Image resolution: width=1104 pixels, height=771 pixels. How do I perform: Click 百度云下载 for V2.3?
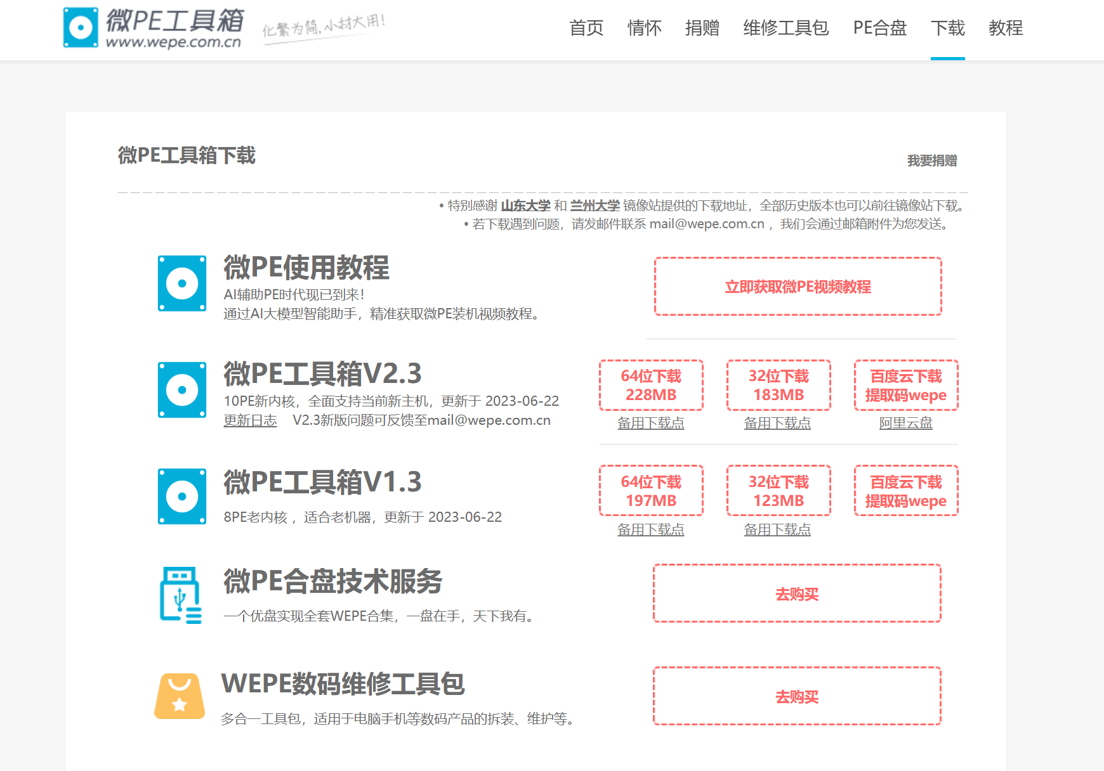click(906, 385)
